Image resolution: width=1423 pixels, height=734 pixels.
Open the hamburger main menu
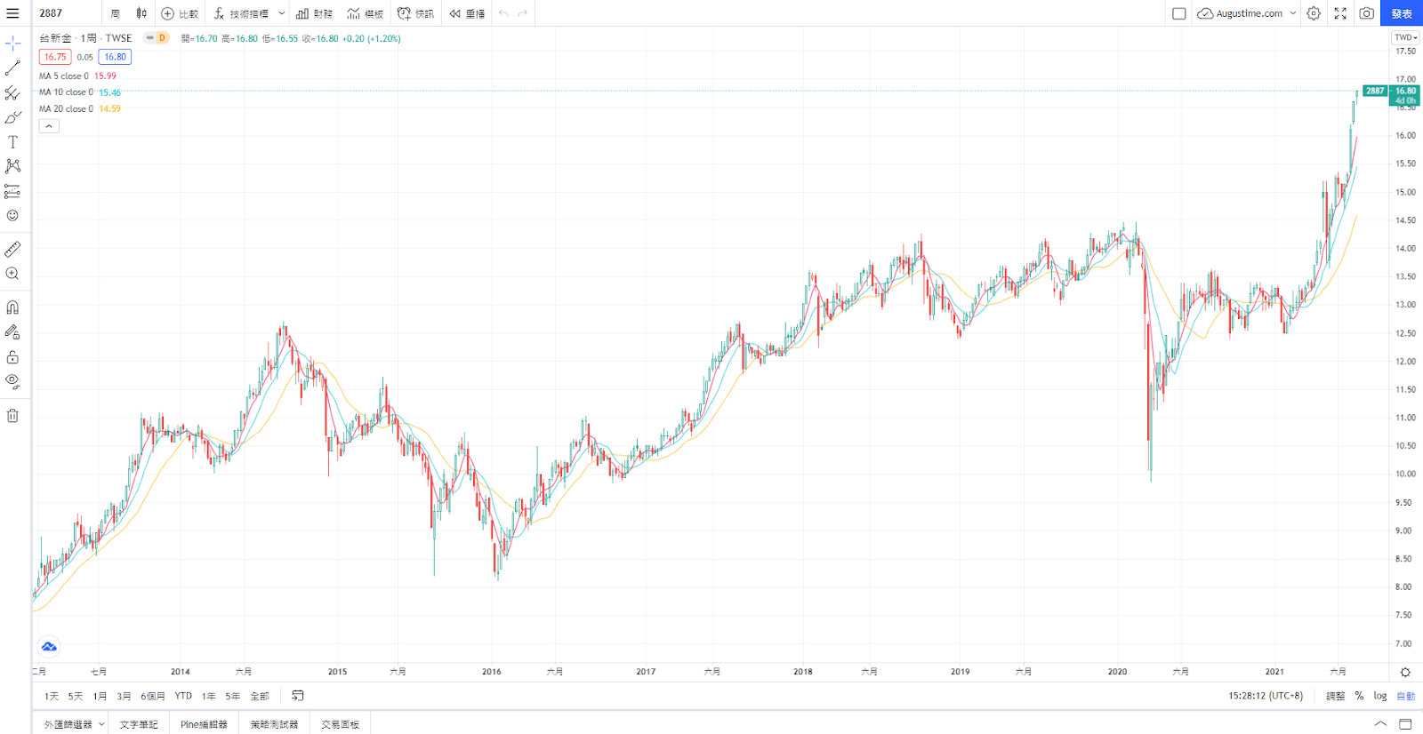coord(12,13)
